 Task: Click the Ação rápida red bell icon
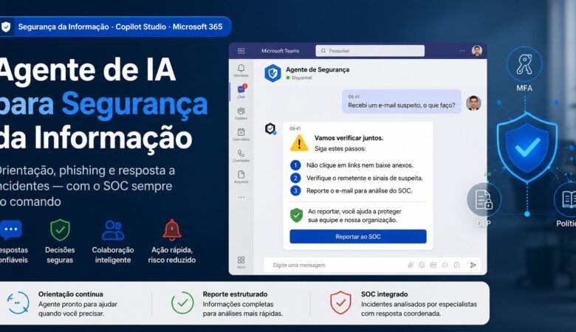(172, 230)
